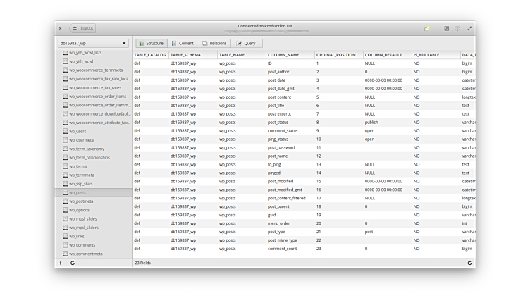Image resolution: width=530 pixels, height=298 pixels.
Task: Open the Query tab
Action: (245, 43)
